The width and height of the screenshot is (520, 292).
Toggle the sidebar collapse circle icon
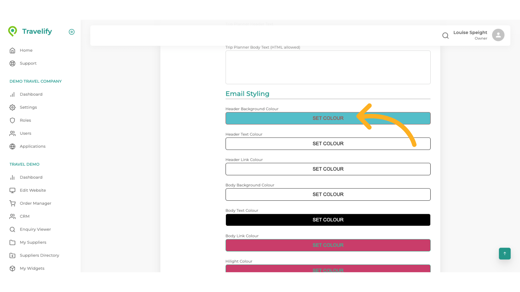pyautogui.click(x=71, y=32)
